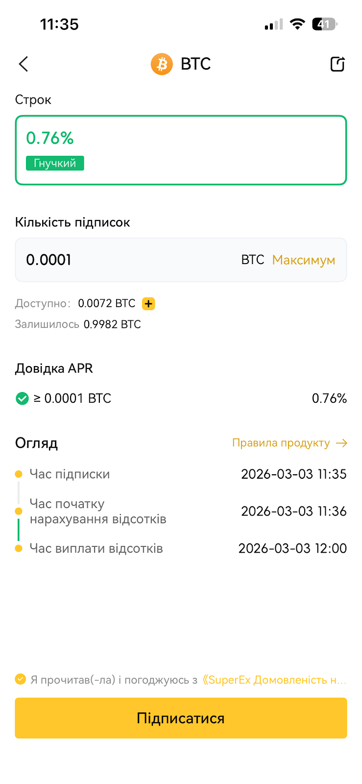
Task: Tap the Час підписки timeline marker
Action: tap(19, 474)
